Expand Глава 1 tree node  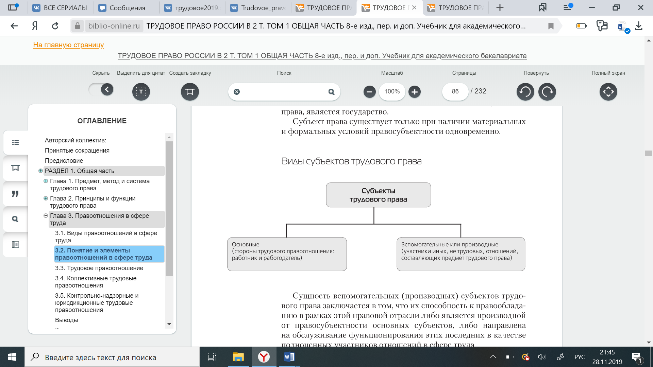(46, 181)
